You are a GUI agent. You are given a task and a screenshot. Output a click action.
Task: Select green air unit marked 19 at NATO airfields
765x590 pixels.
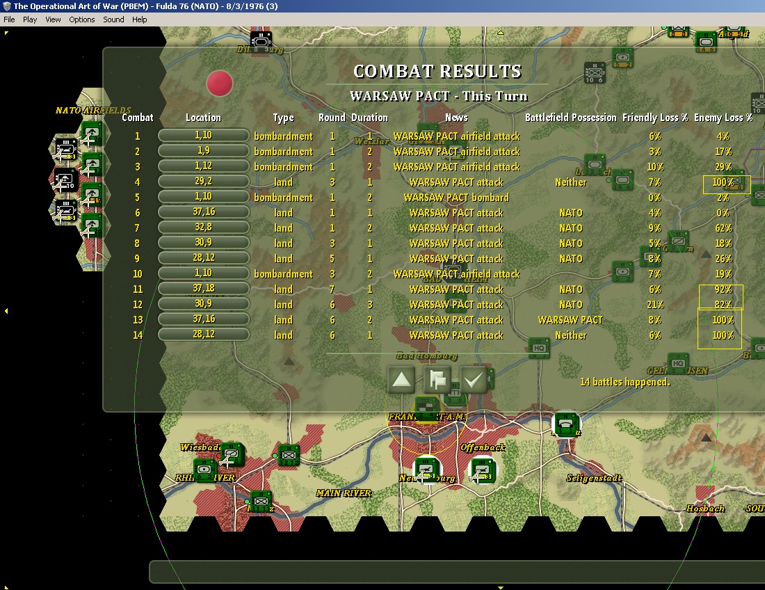(x=91, y=195)
